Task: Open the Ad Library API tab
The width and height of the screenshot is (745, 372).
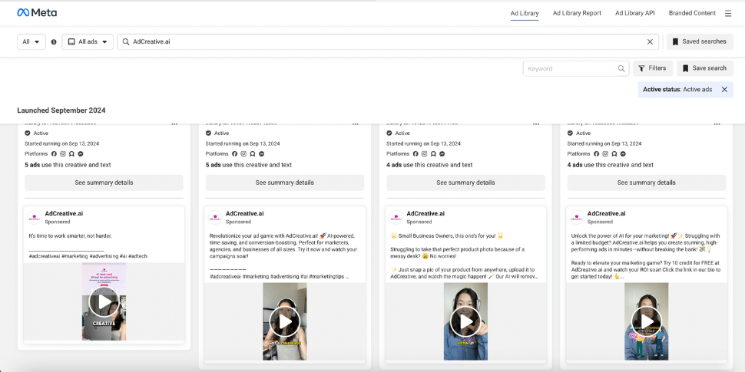Action: (x=634, y=13)
